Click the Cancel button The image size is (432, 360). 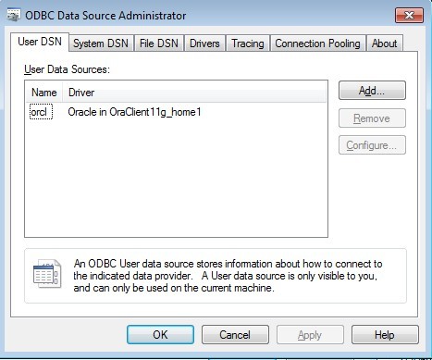[235, 334]
